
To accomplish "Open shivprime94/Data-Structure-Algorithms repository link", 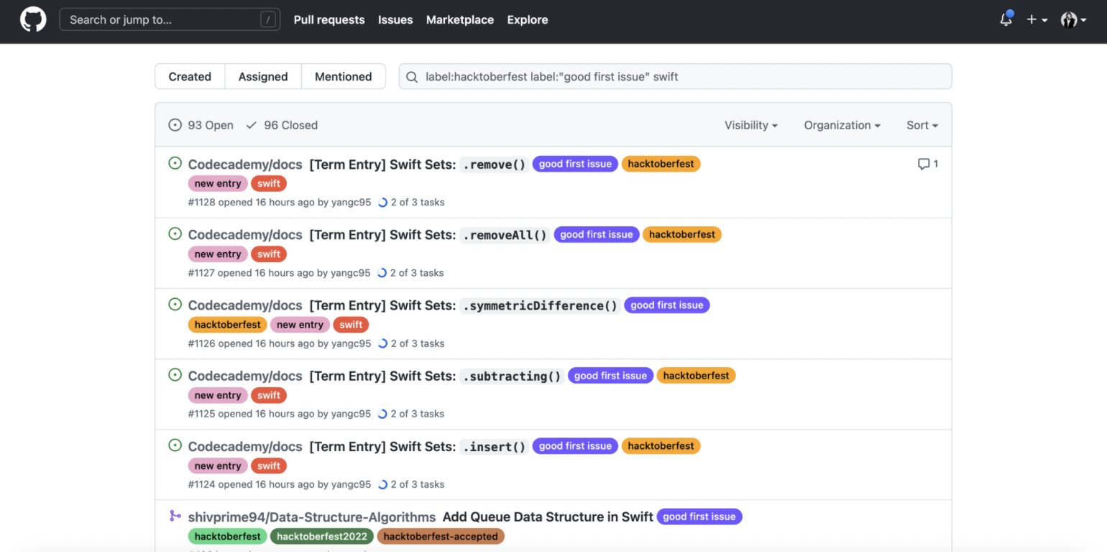I will [312, 516].
